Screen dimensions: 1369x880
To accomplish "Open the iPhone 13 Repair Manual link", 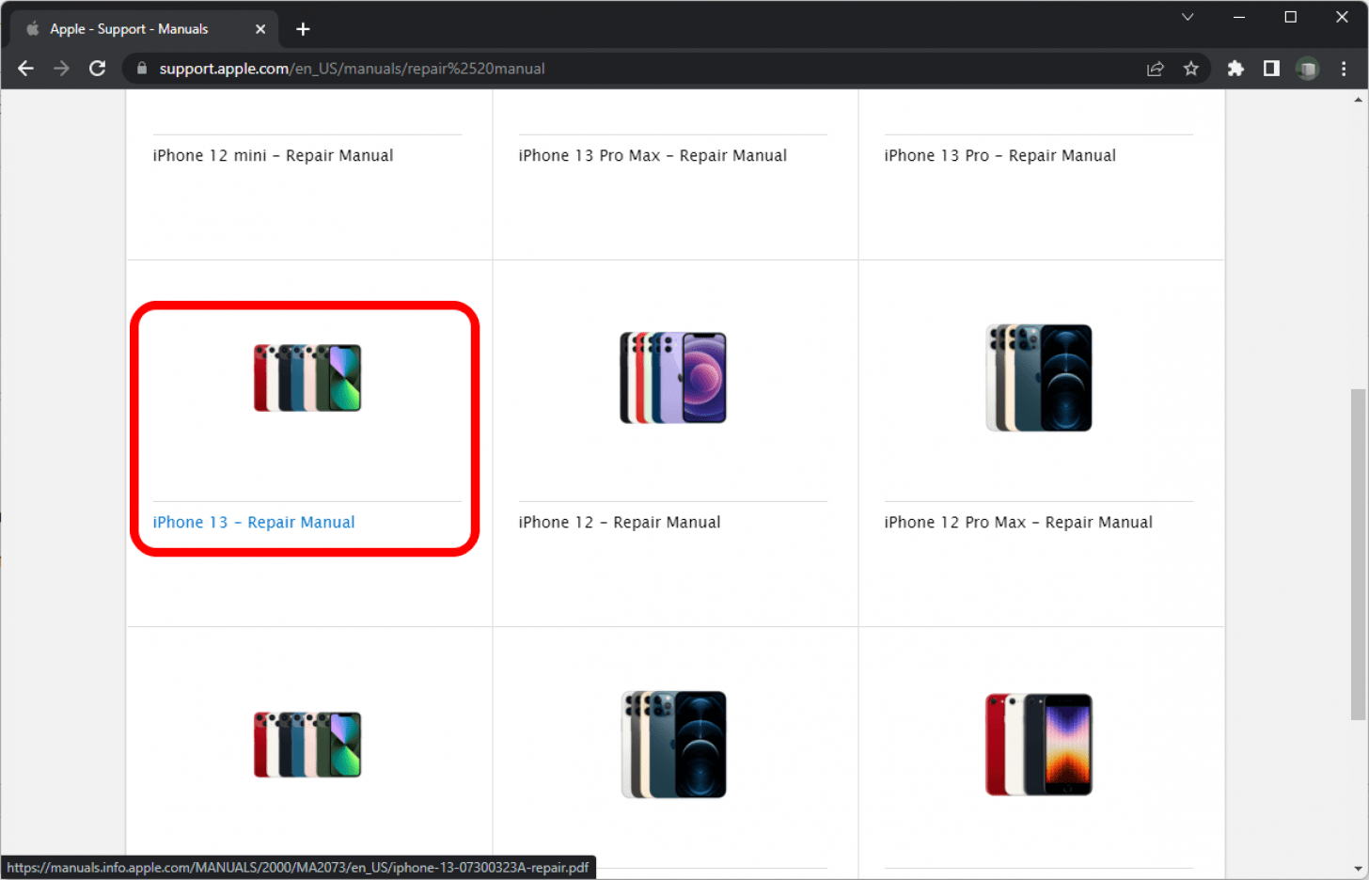I will point(253,522).
